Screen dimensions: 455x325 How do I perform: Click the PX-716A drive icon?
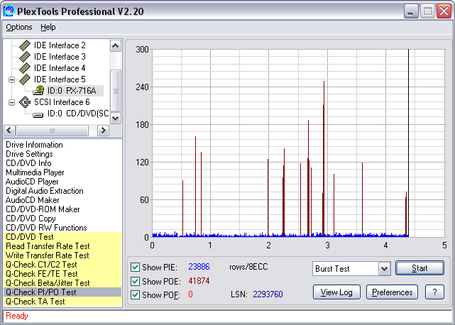[38, 91]
